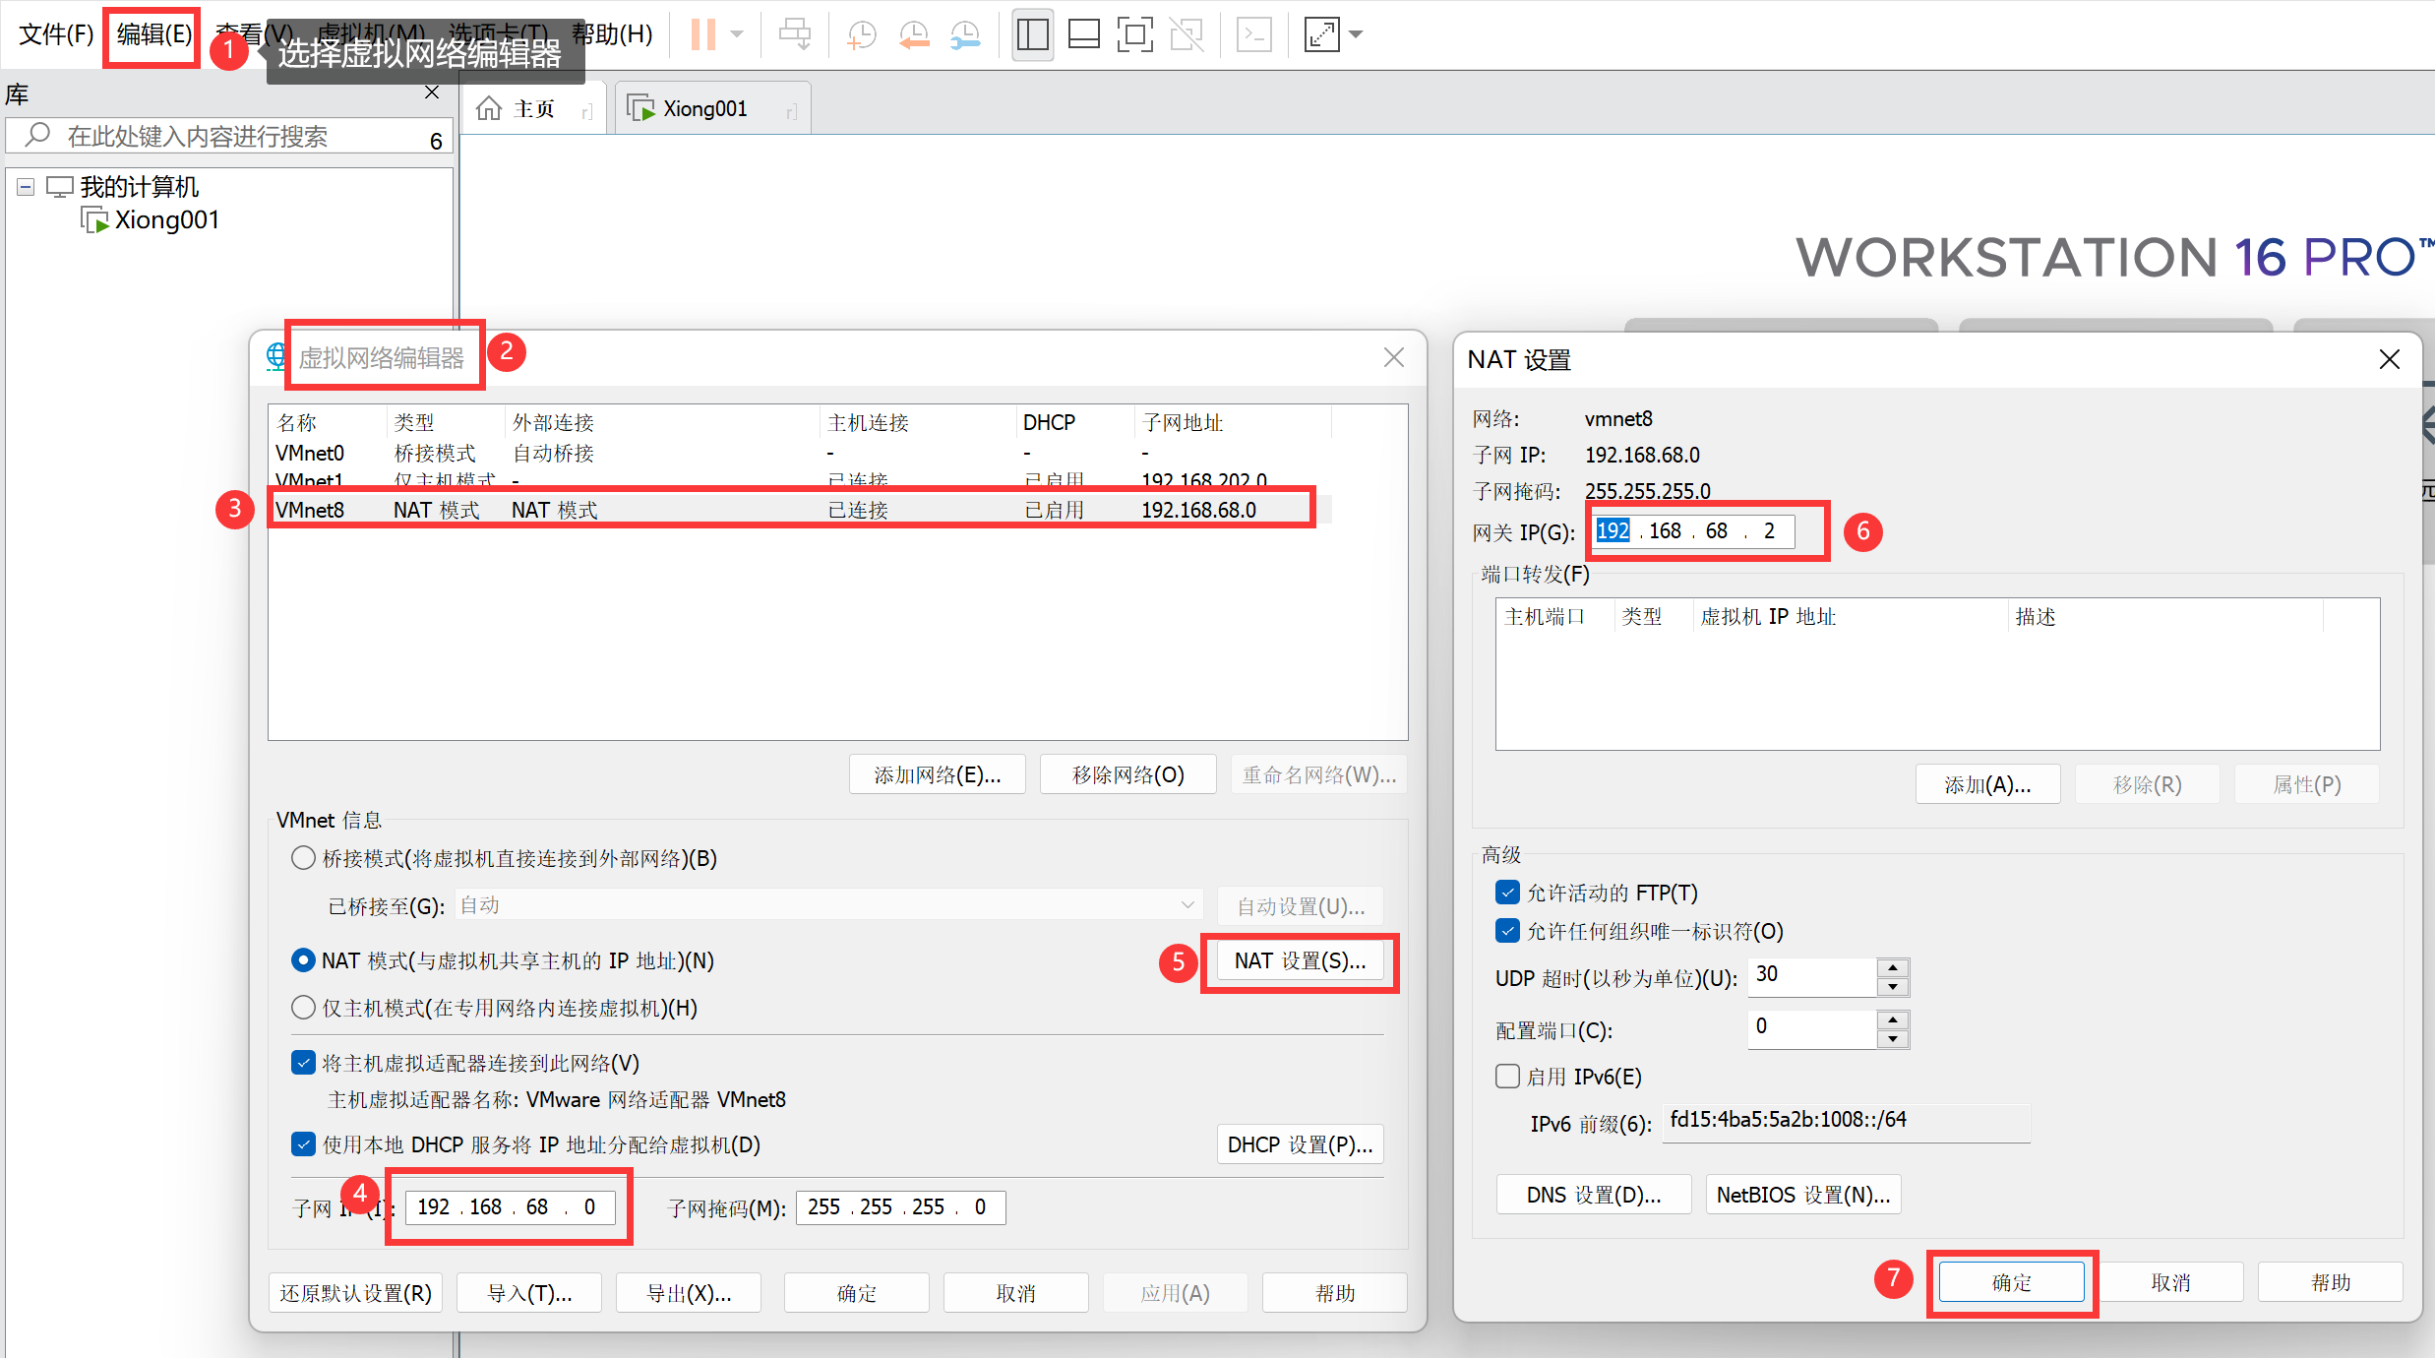Viewport: 2435px width, 1358px height.
Task: Open the 文件(F) menu
Action: click(56, 34)
